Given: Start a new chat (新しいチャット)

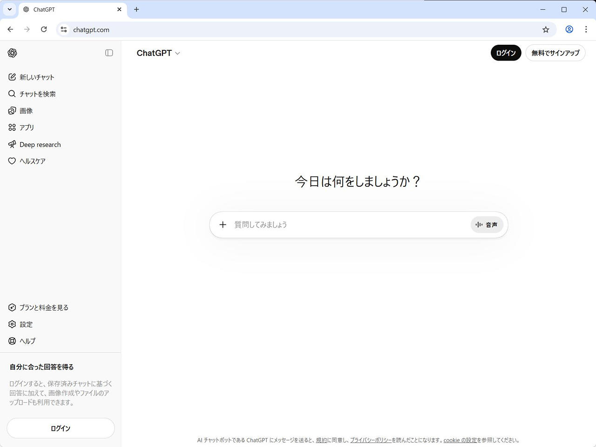Looking at the screenshot, I should (37, 77).
